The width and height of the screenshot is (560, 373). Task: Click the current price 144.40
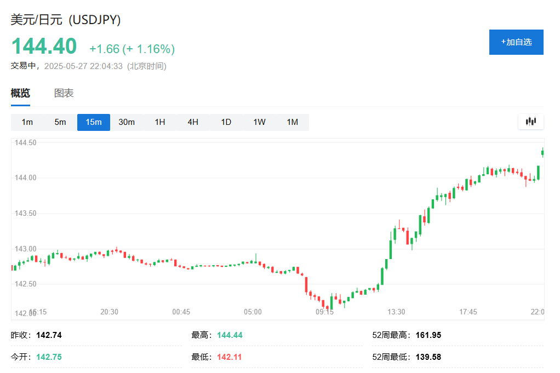(44, 47)
